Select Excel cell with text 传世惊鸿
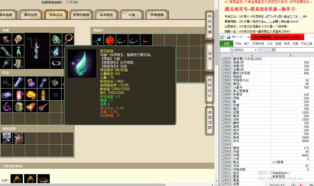The image size is (314, 186). coord(290,177)
